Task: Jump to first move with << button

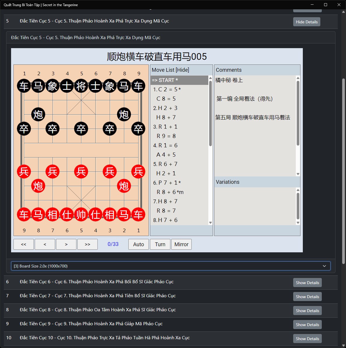Action: [24, 244]
